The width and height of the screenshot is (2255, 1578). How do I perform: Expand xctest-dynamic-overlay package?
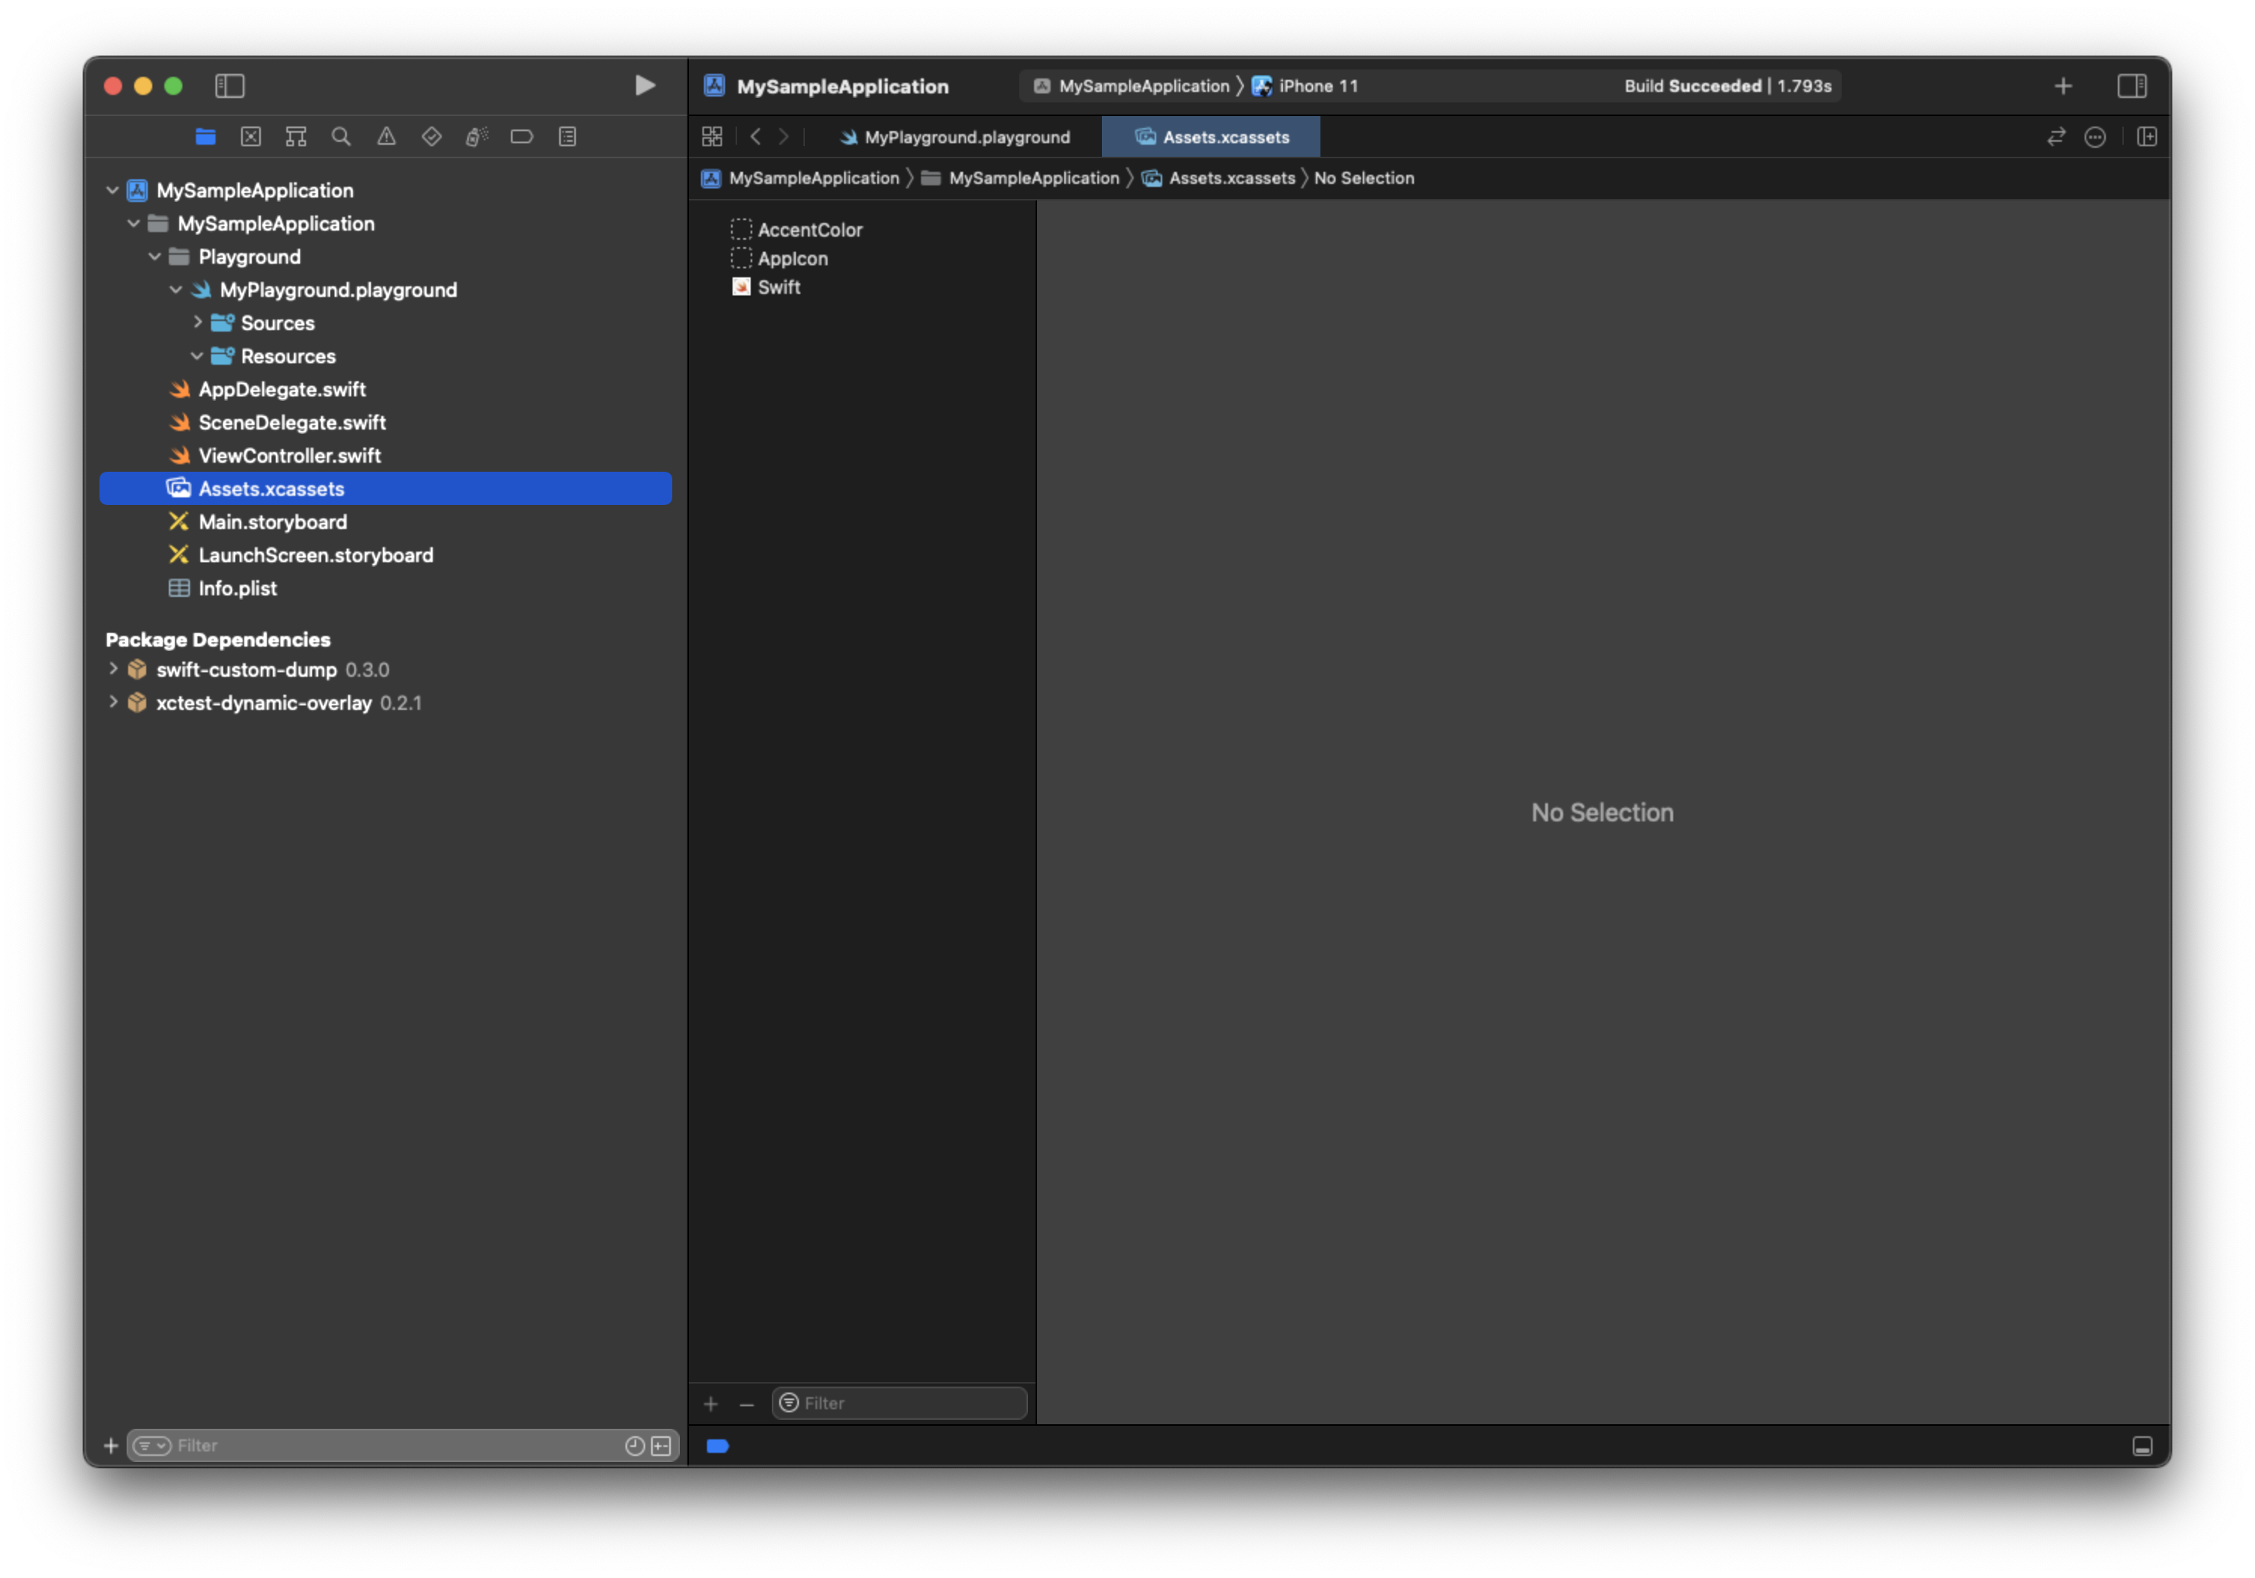[113, 702]
